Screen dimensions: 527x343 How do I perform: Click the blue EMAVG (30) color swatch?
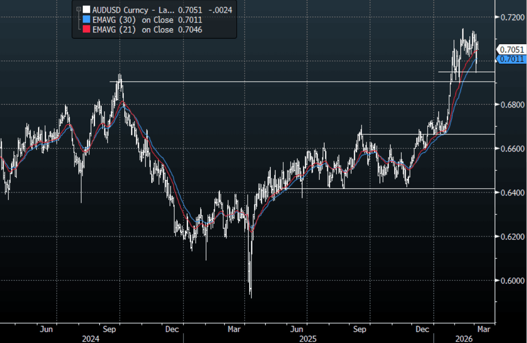86,20
